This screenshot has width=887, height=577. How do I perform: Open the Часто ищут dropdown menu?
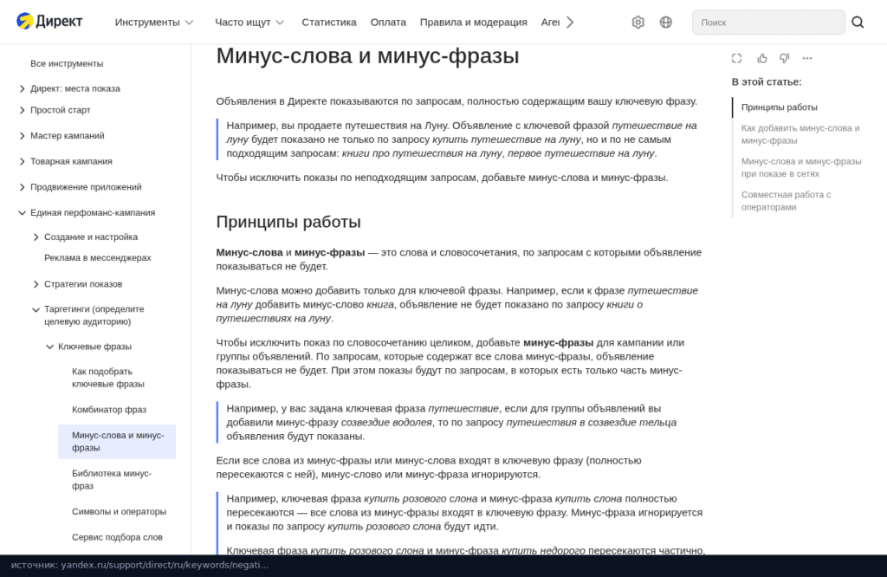[249, 22]
